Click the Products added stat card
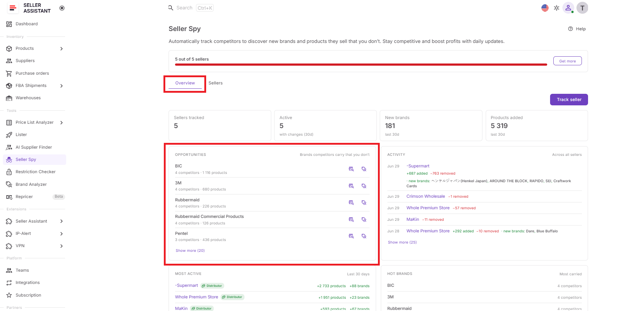 537,126
